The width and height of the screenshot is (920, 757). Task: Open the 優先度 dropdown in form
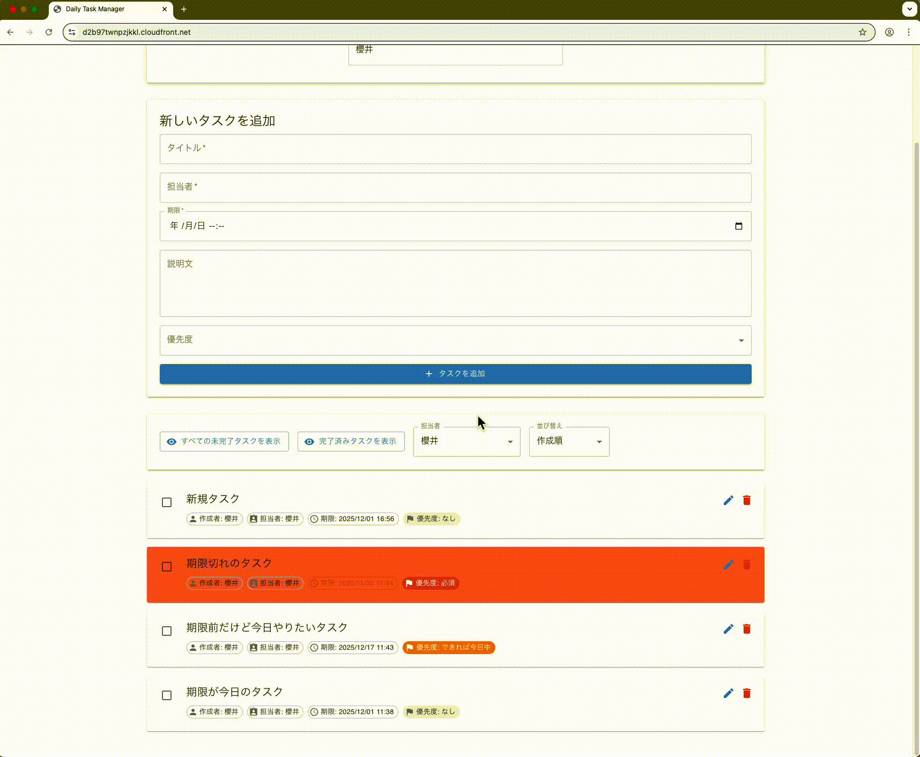[x=455, y=340]
